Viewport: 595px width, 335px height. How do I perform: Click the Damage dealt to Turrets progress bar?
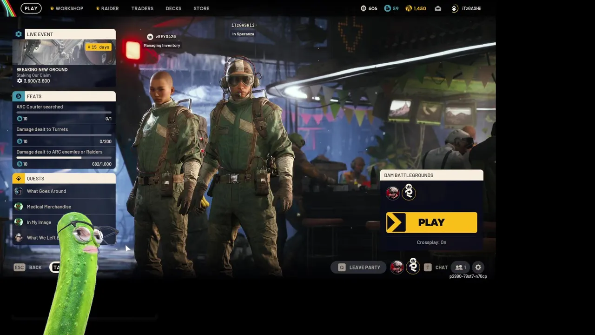coord(64,135)
